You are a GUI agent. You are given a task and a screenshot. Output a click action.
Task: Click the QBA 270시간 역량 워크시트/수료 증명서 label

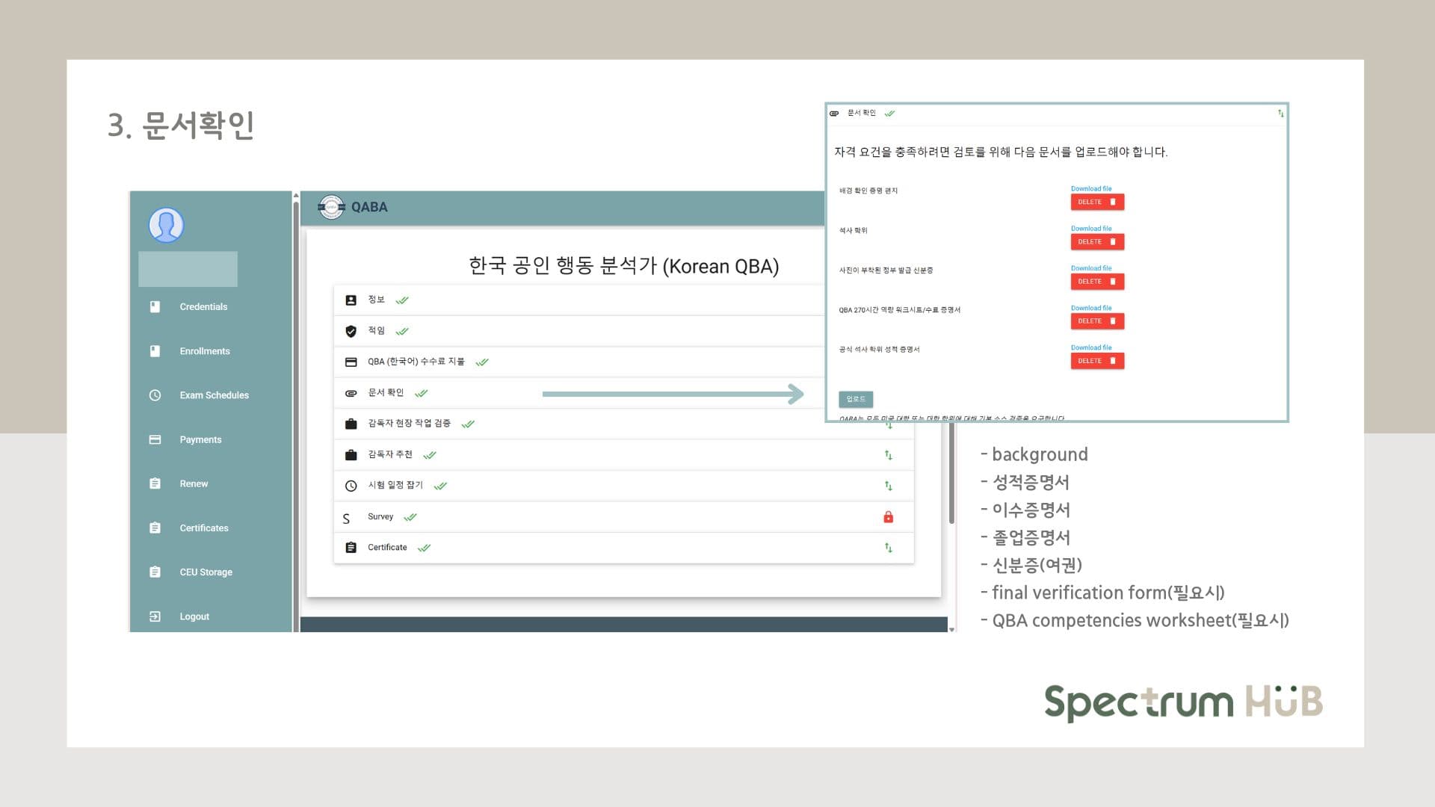(899, 310)
